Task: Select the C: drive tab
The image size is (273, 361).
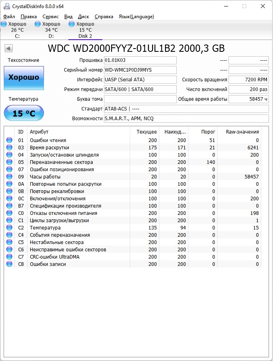Action: coord(17,30)
